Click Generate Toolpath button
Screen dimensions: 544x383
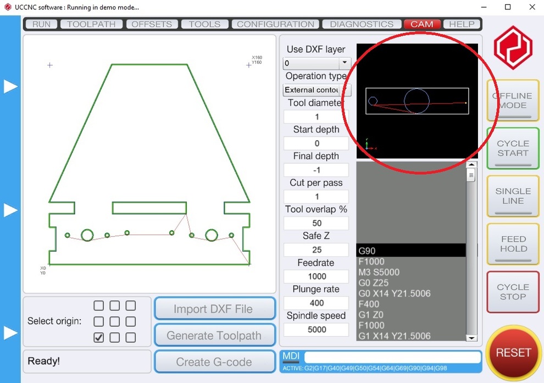click(214, 335)
